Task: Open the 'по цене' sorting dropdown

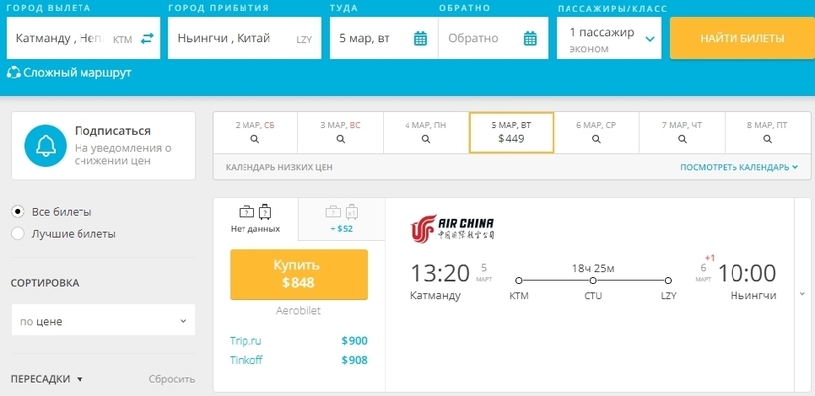Action: click(103, 321)
